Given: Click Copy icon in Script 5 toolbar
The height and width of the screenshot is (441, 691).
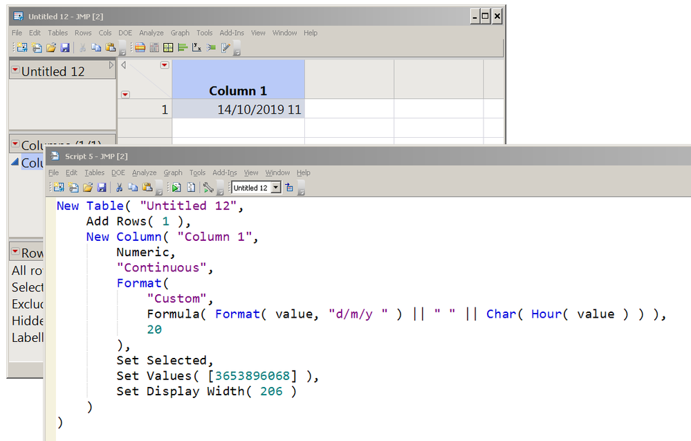Looking at the screenshot, I should coord(133,188).
